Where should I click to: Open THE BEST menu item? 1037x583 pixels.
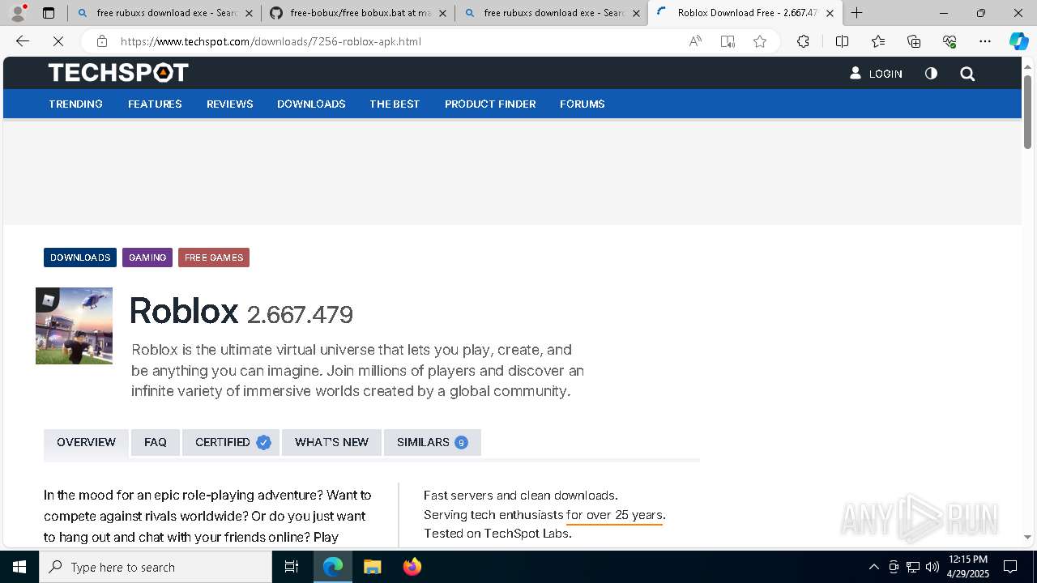click(x=395, y=104)
